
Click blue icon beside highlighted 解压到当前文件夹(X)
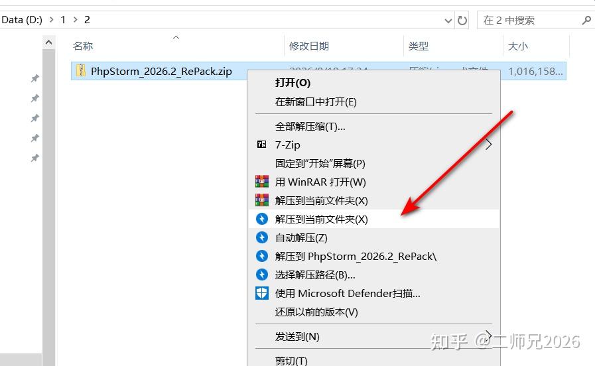tap(262, 219)
